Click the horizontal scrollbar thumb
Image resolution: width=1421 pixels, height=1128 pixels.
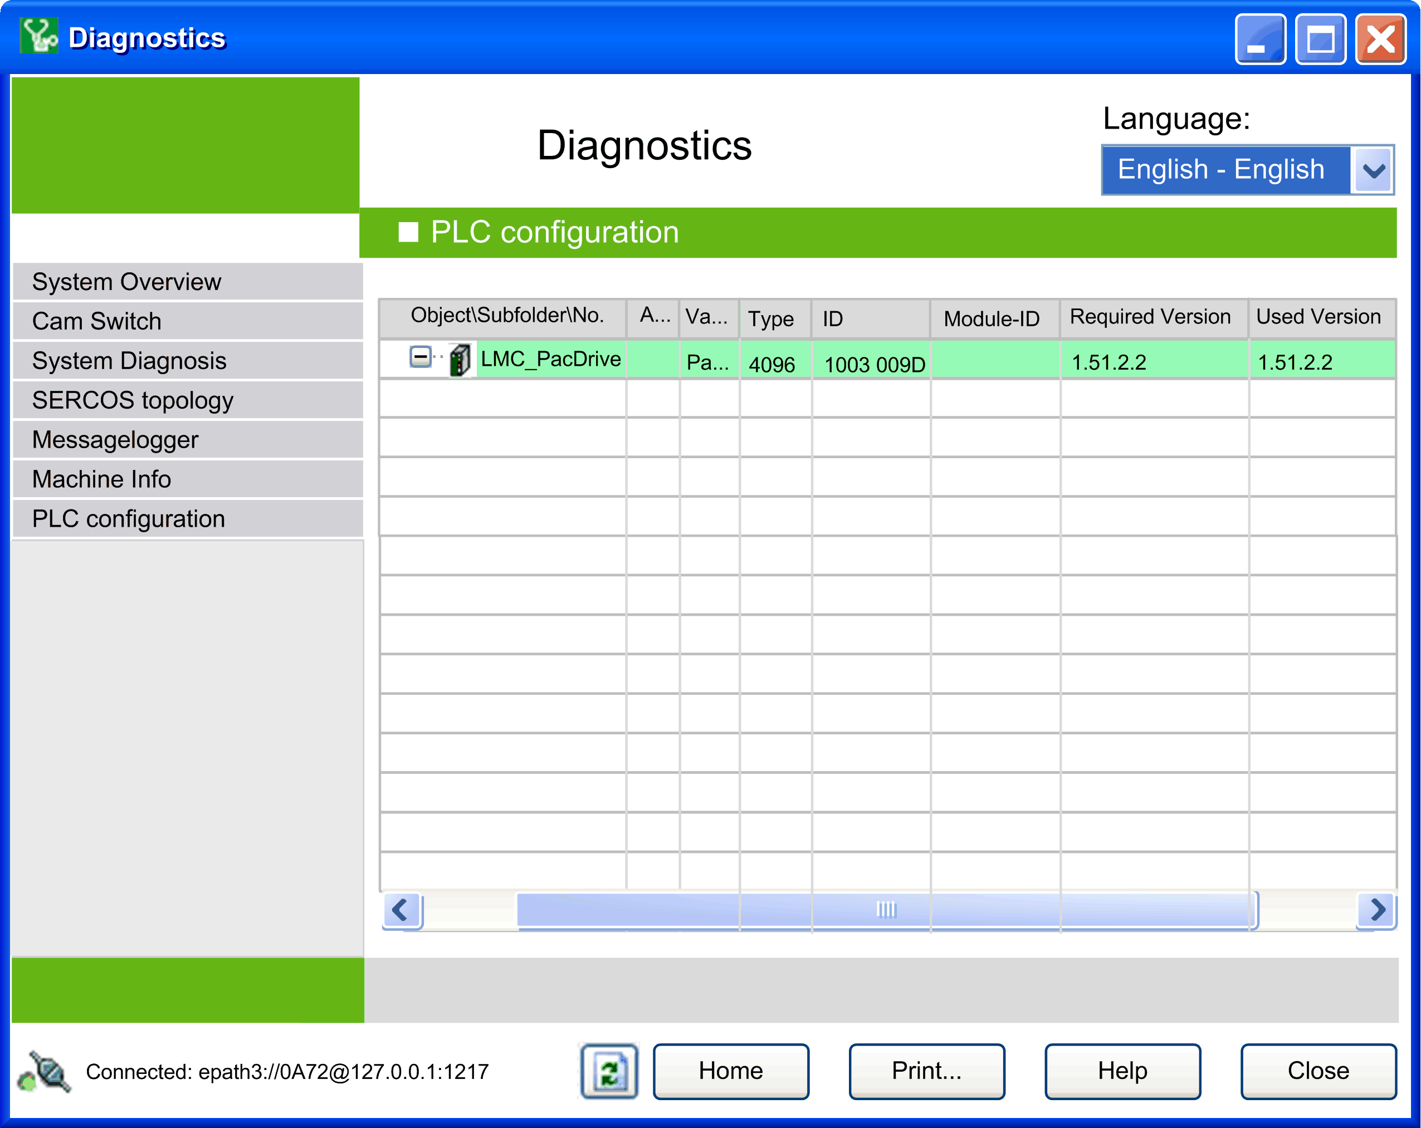(x=886, y=910)
